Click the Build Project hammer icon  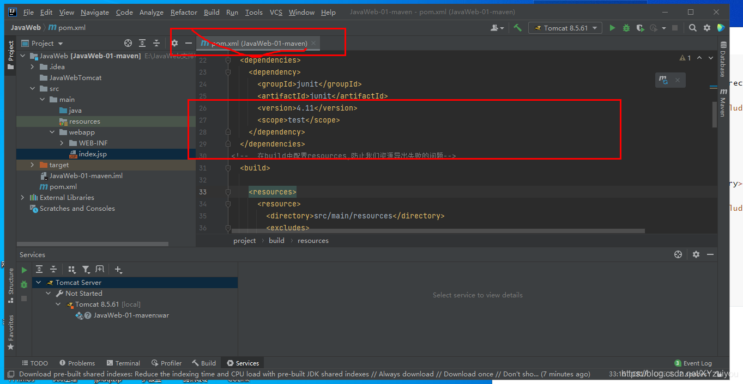(517, 28)
